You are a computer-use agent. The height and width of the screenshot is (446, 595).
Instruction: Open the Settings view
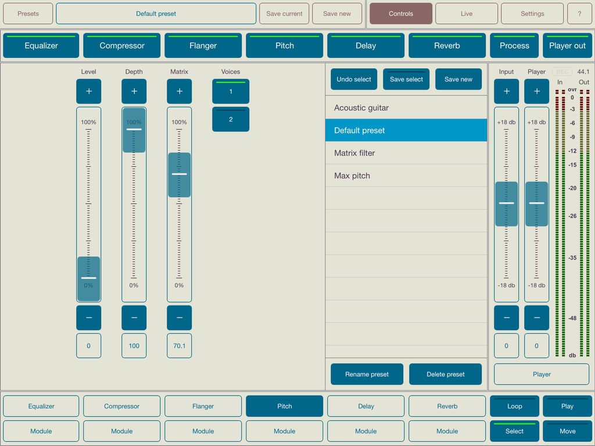532,13
